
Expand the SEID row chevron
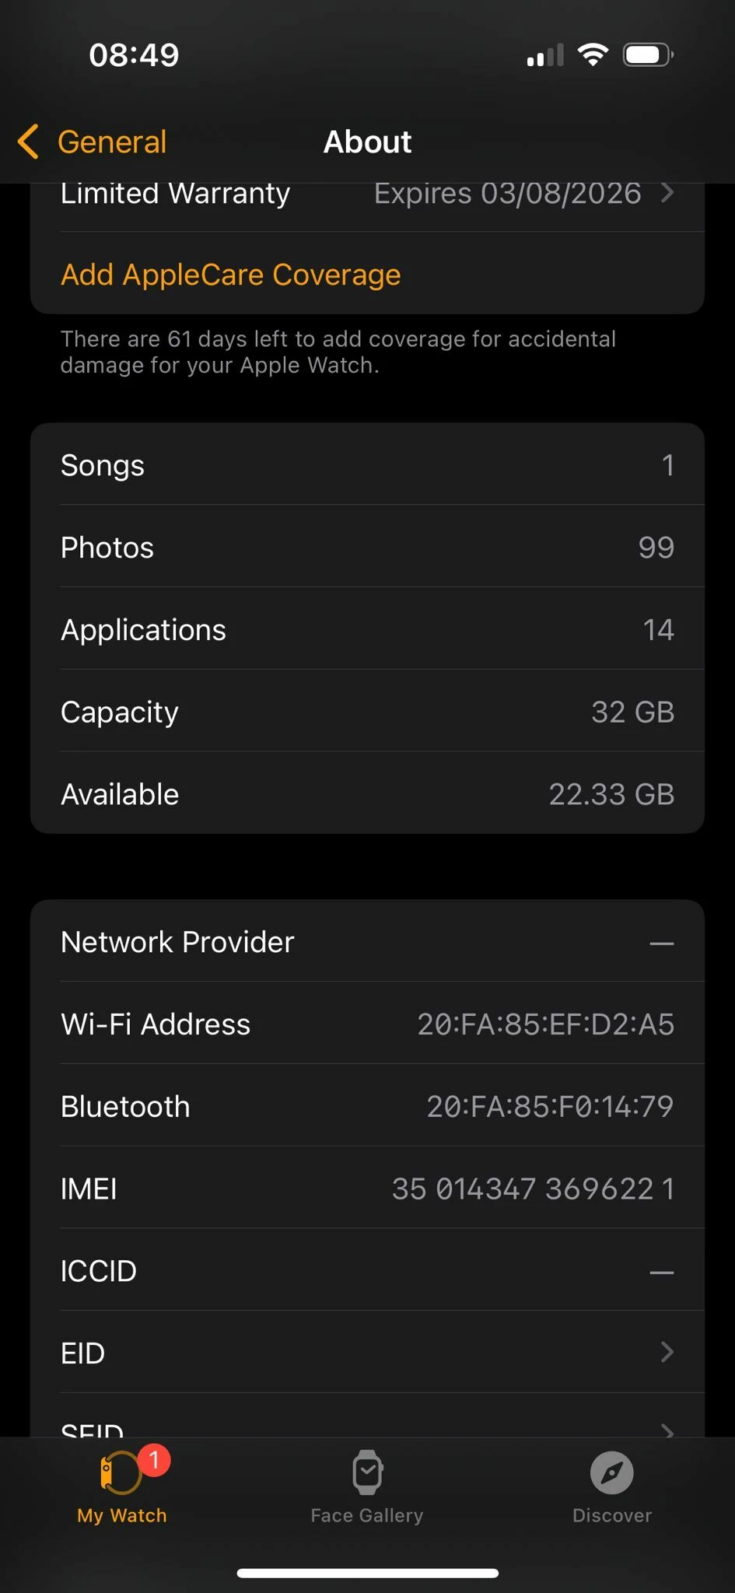tap(667, 1429)
